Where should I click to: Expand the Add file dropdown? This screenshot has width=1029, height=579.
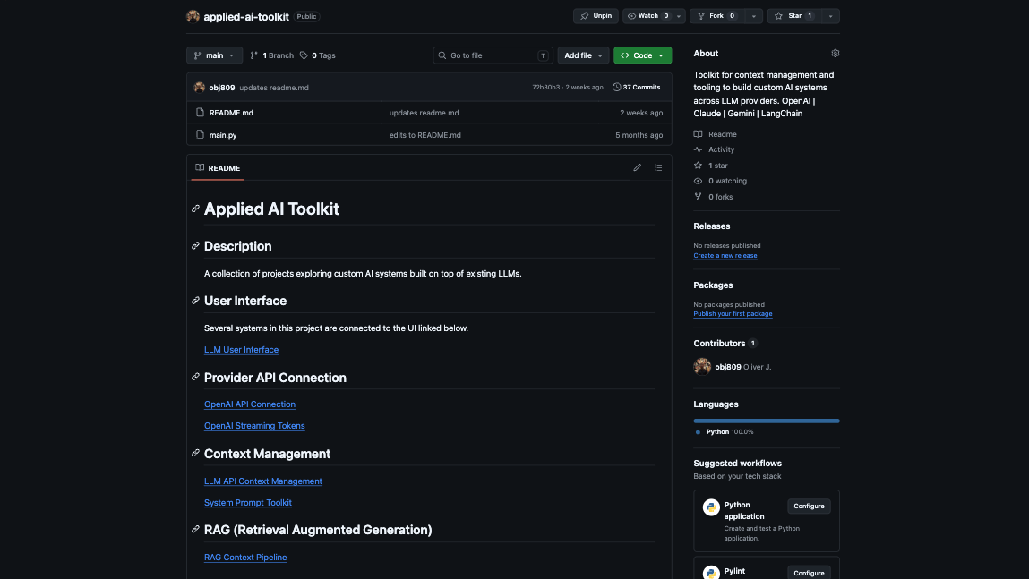click(x=583, y=55)
